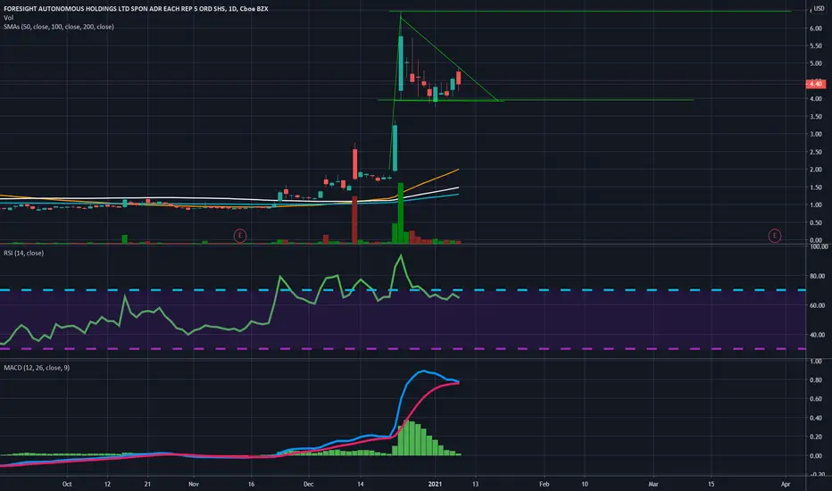The height and width of the screenshot is (491, 832).
Task: Select the SMAs (50, 100, 200) legend label
Action: [58, 27]
